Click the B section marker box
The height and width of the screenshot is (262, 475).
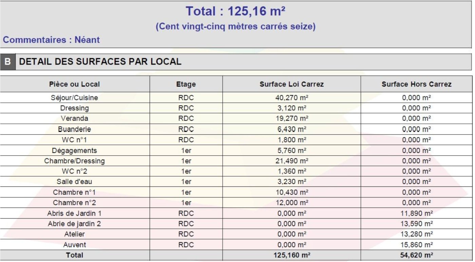tap(8, 62)
